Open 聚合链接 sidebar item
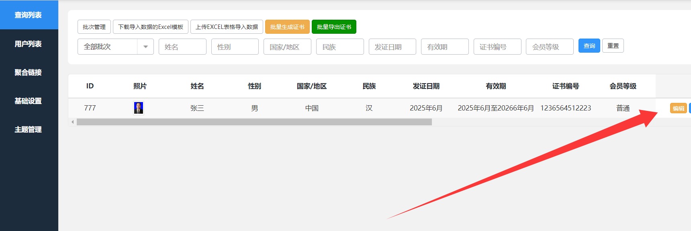691x231 pixels. [29, 72]
